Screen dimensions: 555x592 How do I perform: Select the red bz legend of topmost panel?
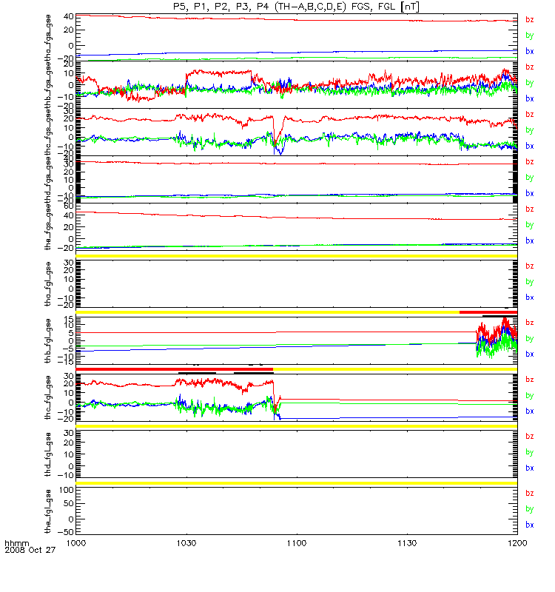pos(529,20)
